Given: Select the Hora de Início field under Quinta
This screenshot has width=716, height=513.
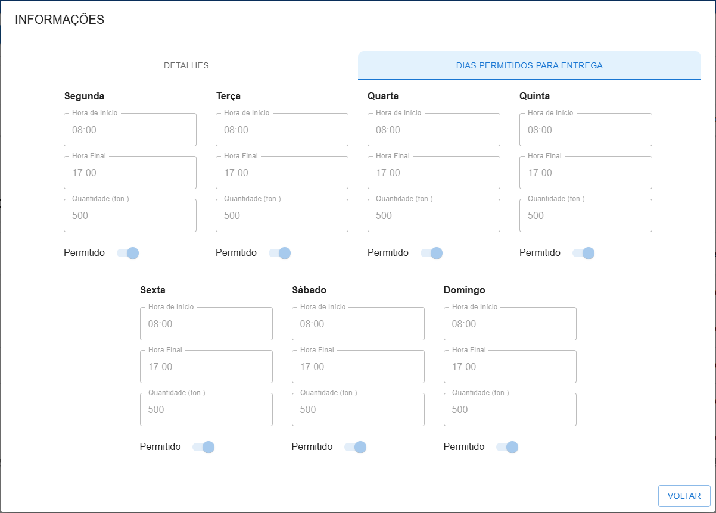Looking at the screenshot, I should 586,130.
